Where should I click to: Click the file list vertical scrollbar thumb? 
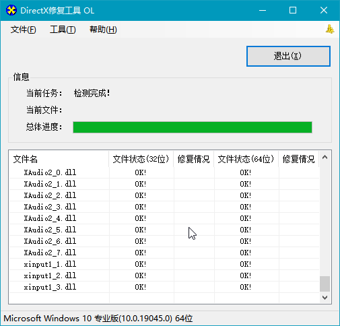(x=325, y=284)
